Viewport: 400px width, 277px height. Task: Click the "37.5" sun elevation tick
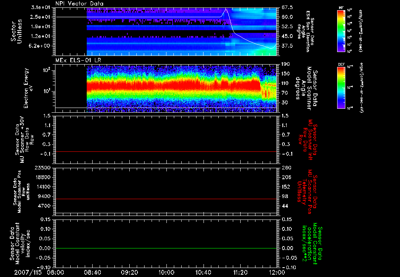pos(287,46)
